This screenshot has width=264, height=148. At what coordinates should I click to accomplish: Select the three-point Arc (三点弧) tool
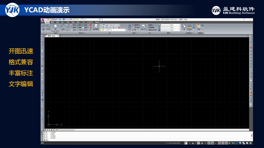63,26
